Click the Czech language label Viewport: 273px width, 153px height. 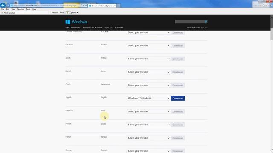coord(68,58)
